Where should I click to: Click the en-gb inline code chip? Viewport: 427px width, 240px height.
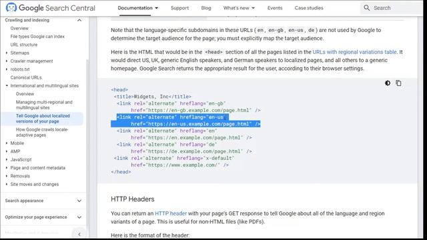click(276, 30)
